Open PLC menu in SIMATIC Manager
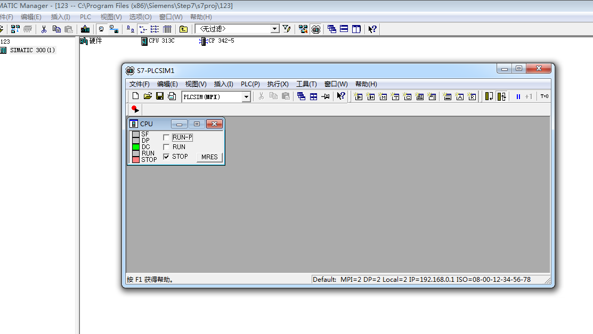Image resolution: width=593 pixels, height=334 pixels. [85, 17]
